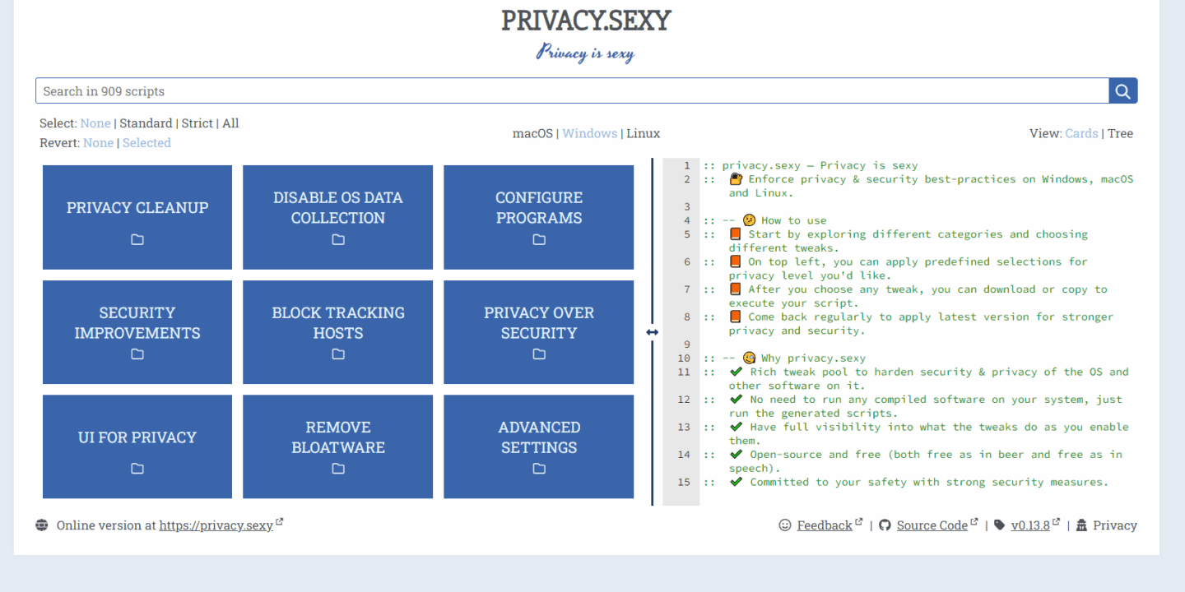Click green checkmark on code line 11

pyautogui.click(x=736, y=372)
